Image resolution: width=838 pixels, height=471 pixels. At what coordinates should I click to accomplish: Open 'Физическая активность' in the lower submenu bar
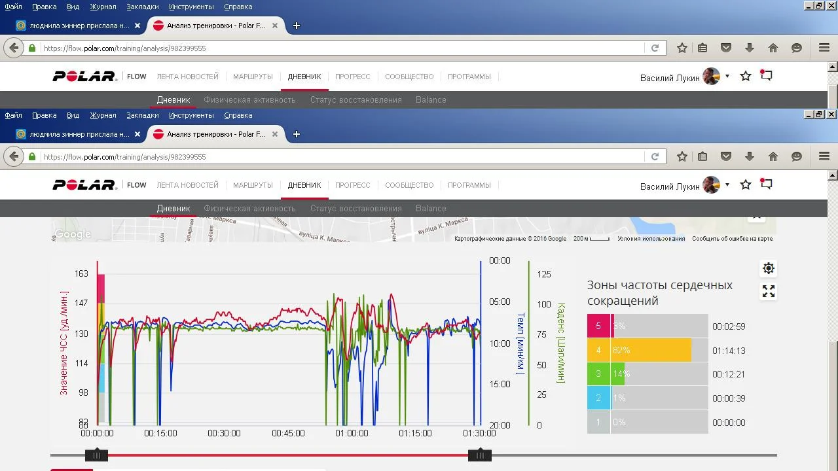(249, 209)
